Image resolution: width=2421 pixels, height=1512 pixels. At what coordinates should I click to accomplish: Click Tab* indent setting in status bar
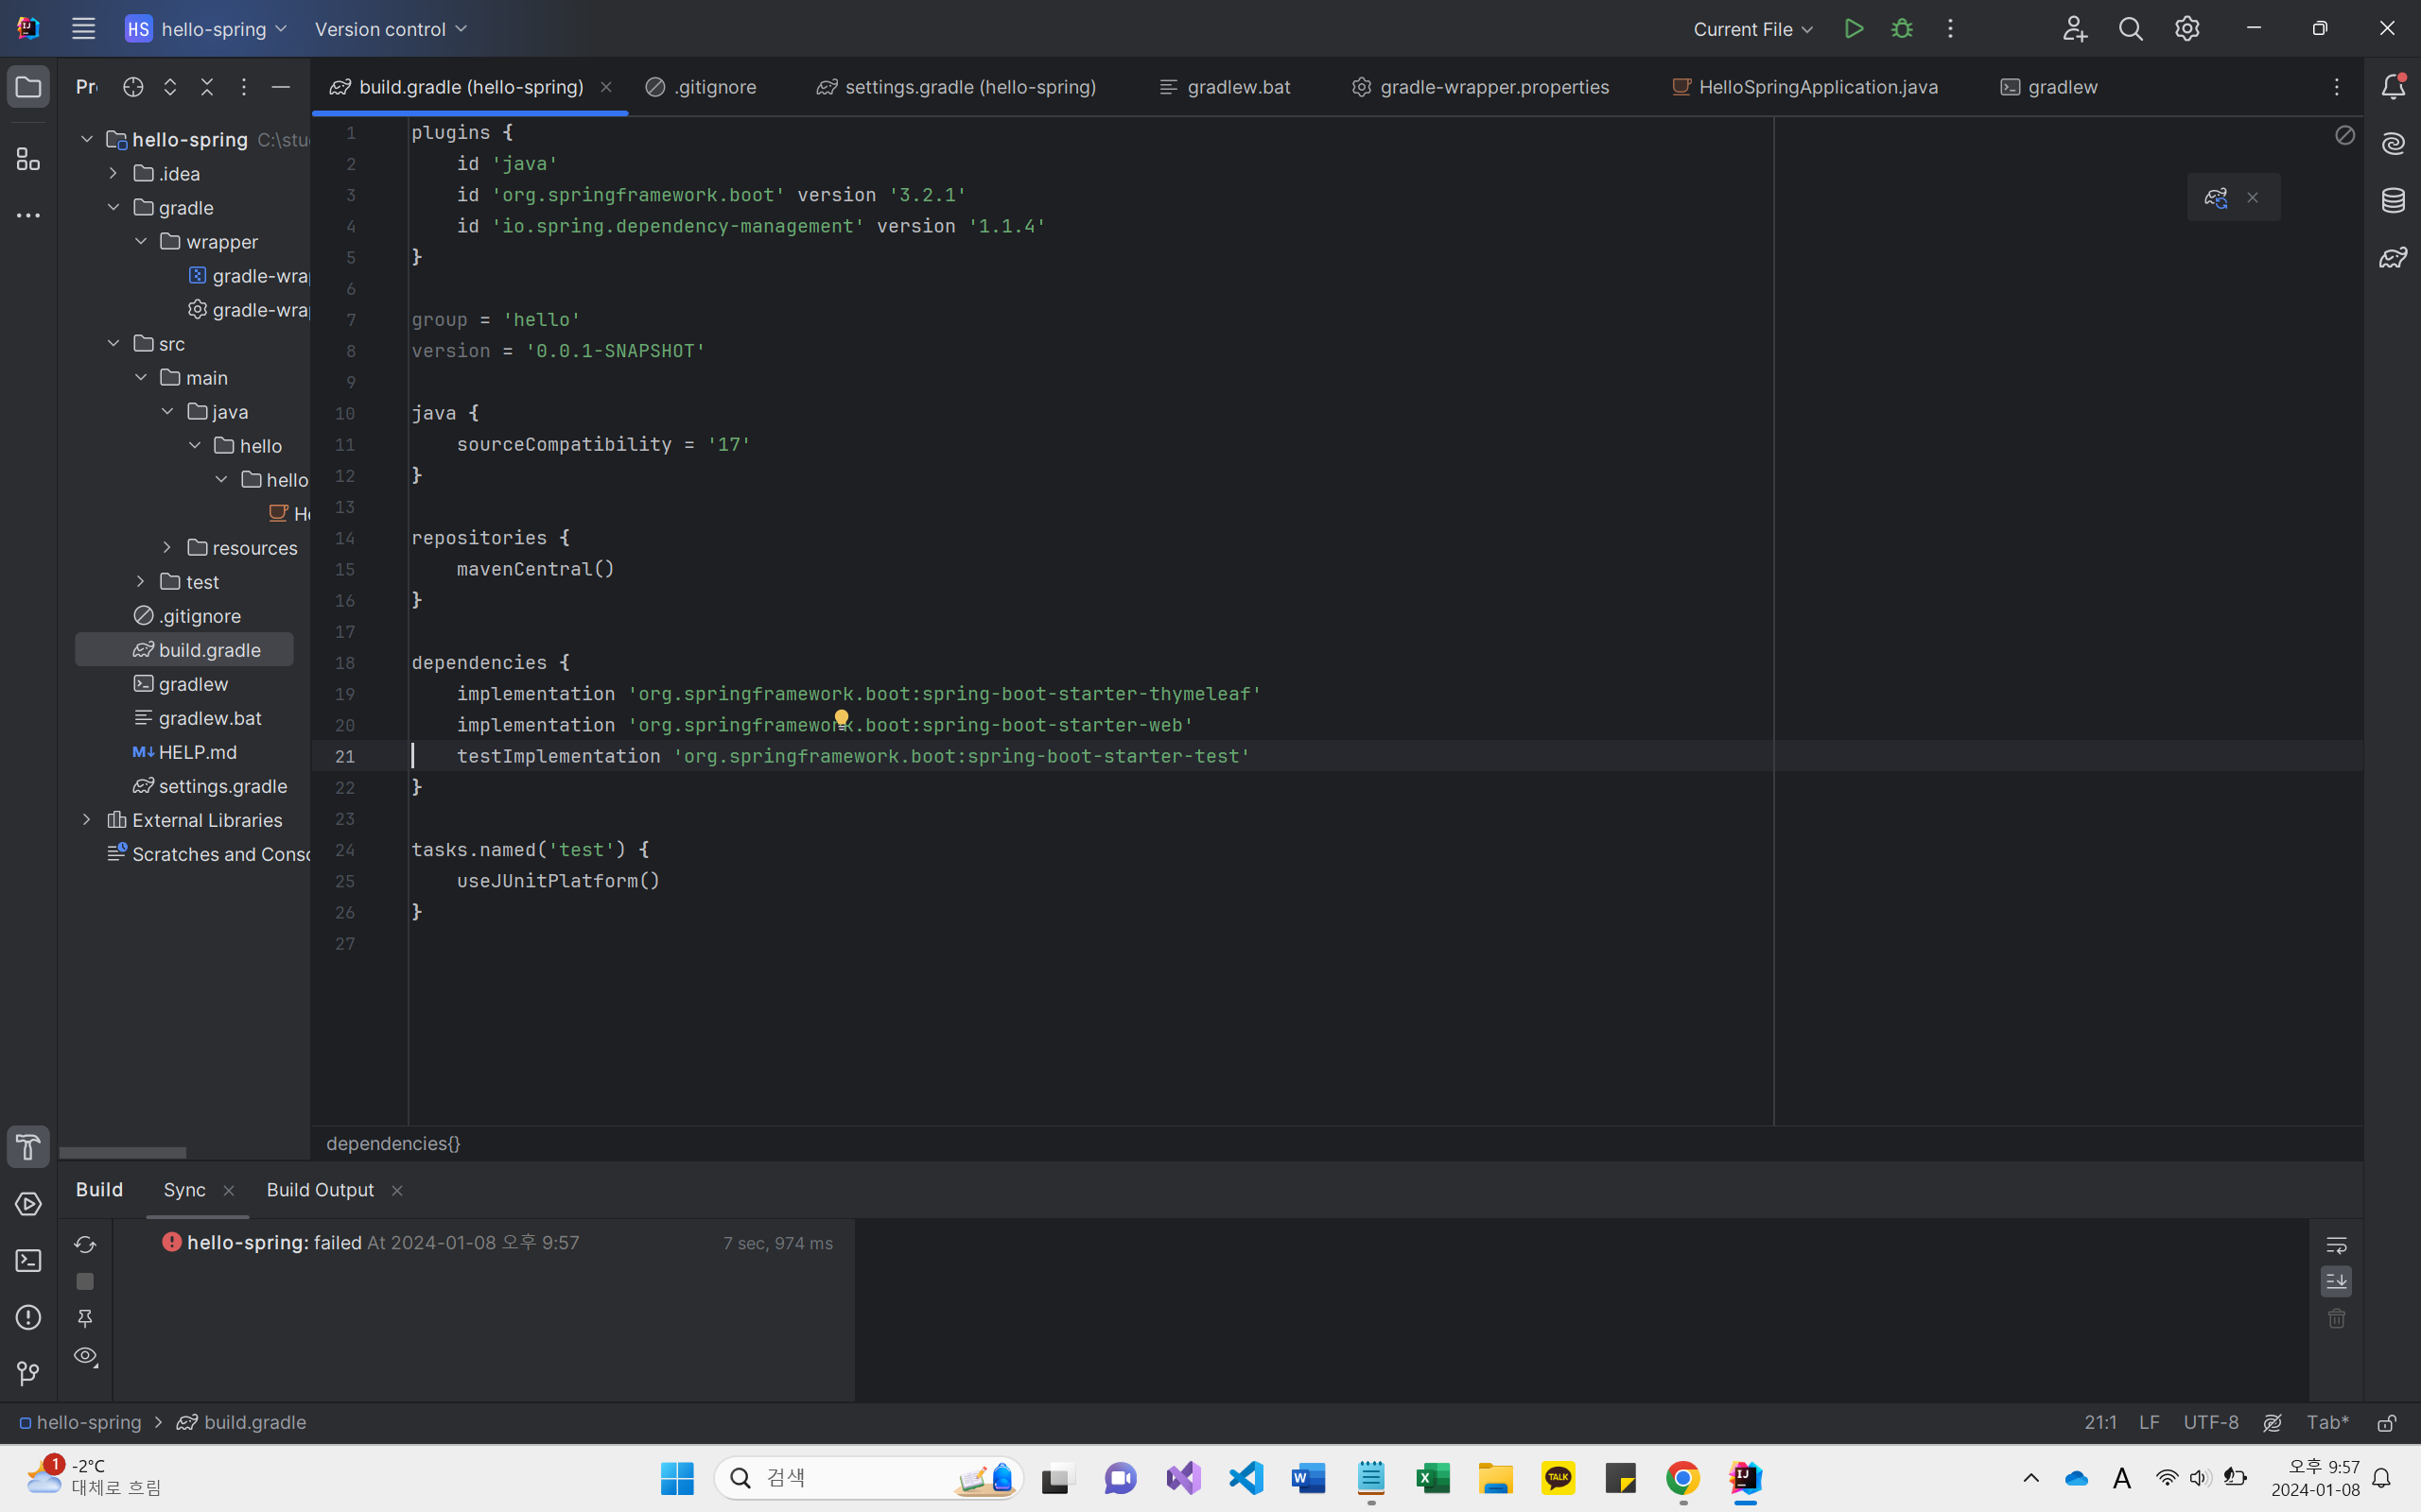(x=2327, y=1422)
